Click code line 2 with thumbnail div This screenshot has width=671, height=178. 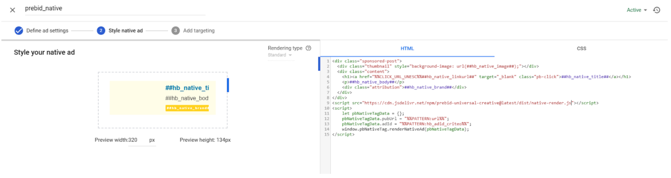[x=438, y=66]
